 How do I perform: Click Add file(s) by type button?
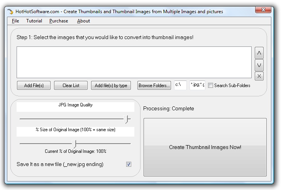111,85
